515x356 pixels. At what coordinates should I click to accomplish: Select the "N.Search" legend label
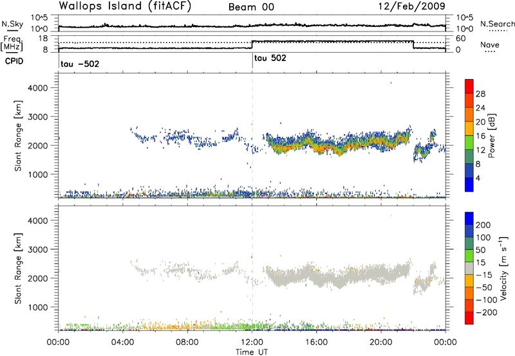coord(498,24)
